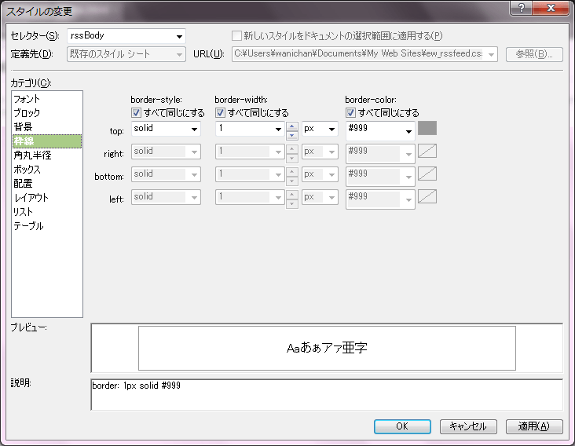The height and width of the screenshot is (446, 575).
Task: Select the 枠線 category
Action: point(47,141)
